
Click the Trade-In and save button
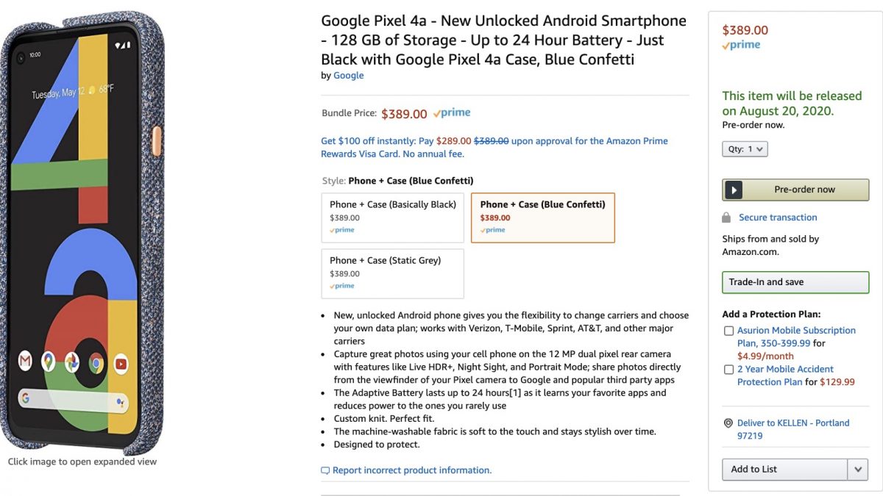(795, 282)
